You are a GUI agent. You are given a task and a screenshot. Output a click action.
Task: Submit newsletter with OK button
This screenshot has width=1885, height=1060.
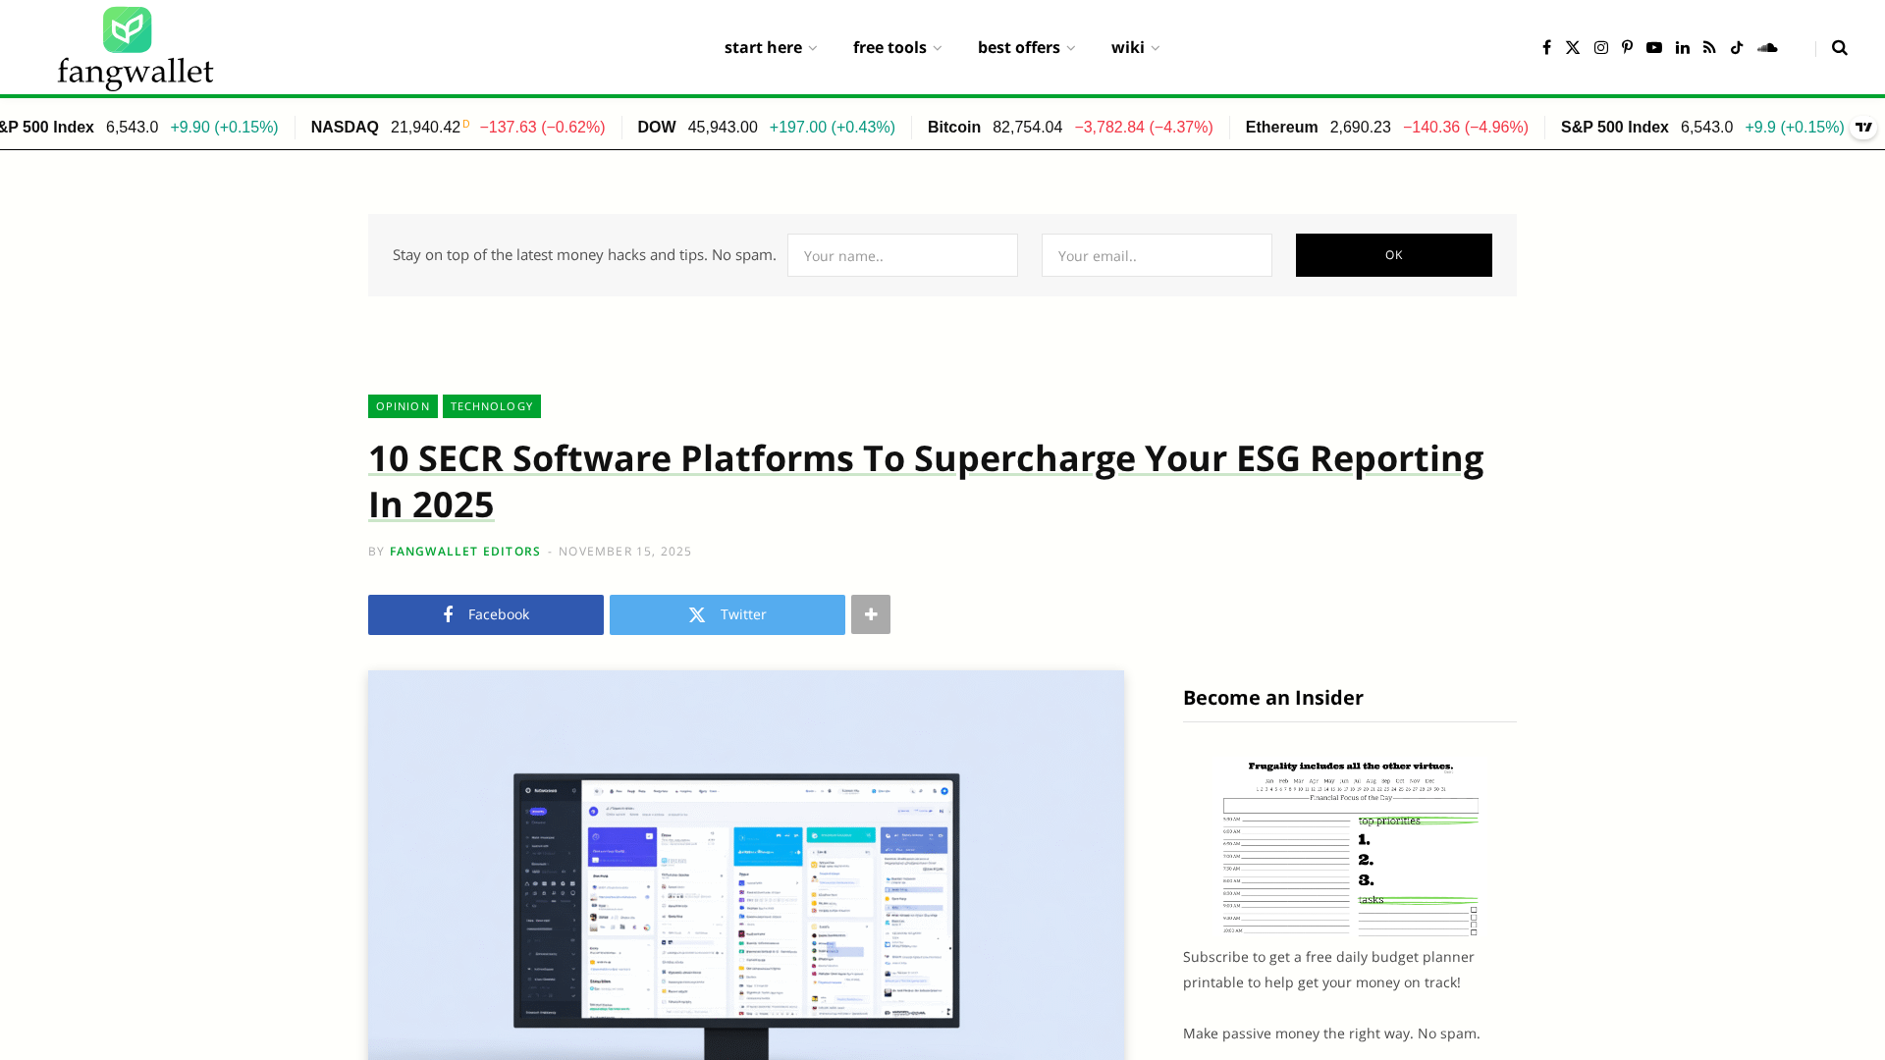(x=1393, y=255)
